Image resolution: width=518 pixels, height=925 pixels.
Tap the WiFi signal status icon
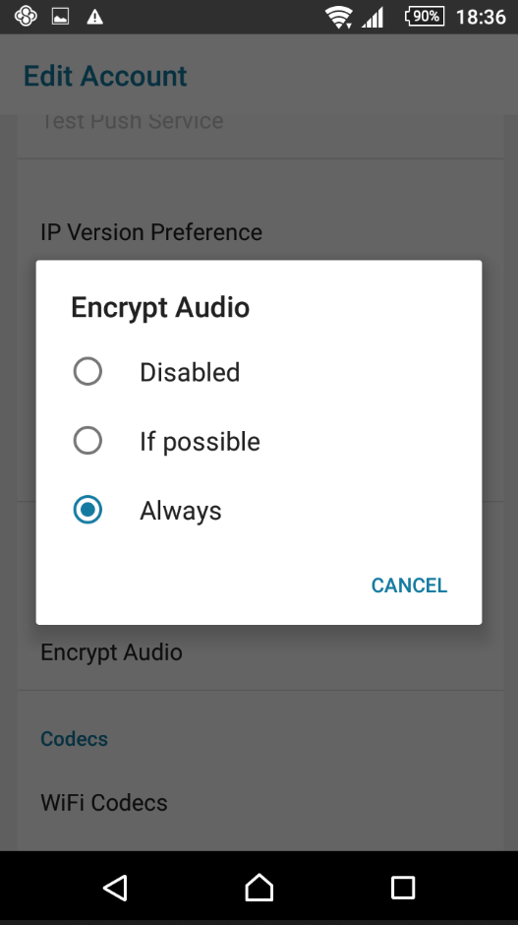(339, 17)
